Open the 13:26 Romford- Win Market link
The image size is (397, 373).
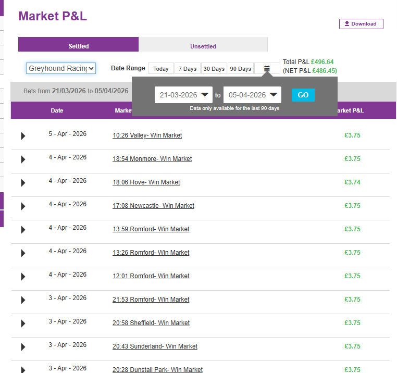pyautogui.click(x=151, y=253)
